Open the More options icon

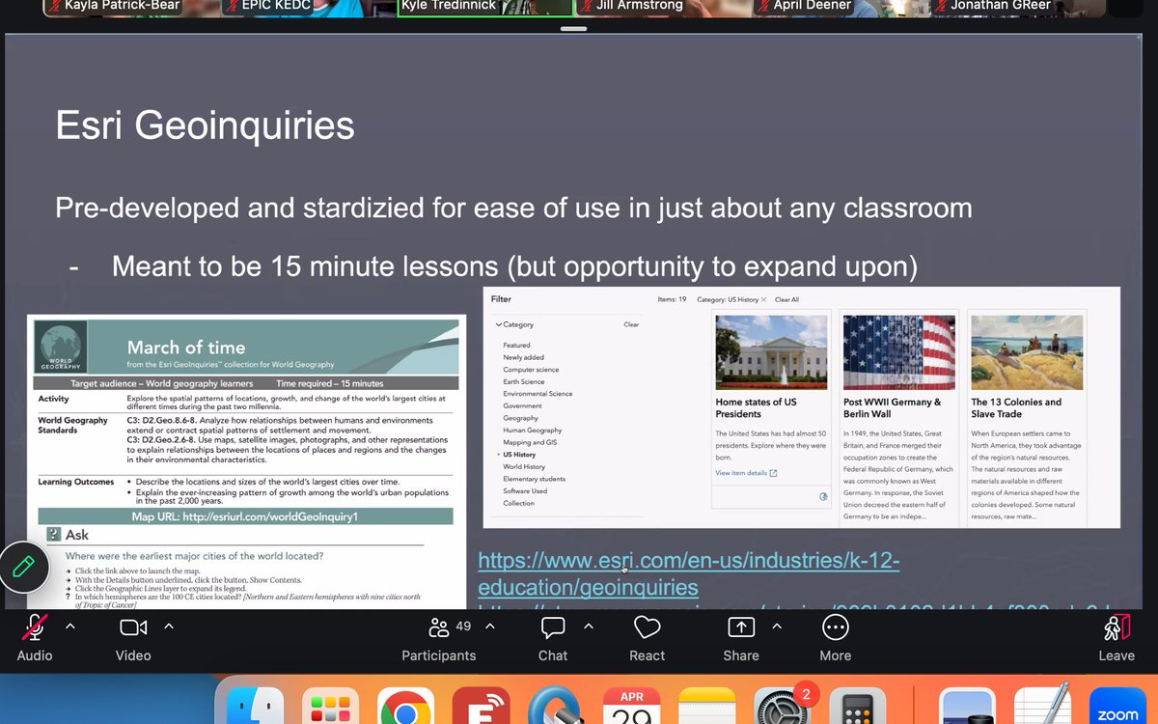pos(836,627)
